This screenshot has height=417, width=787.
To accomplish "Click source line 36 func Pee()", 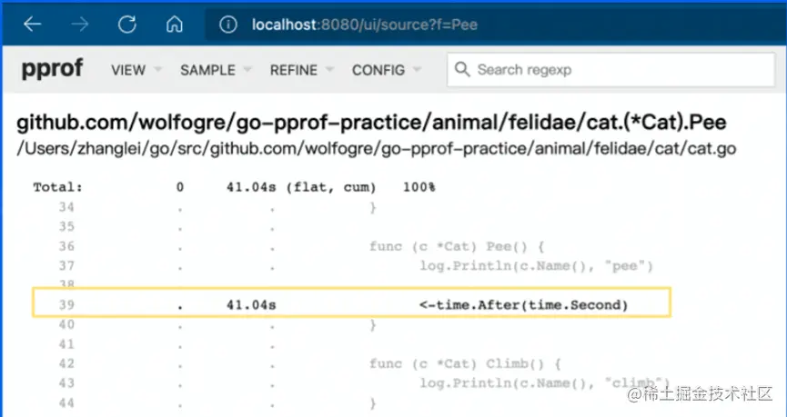I will 457,246.
